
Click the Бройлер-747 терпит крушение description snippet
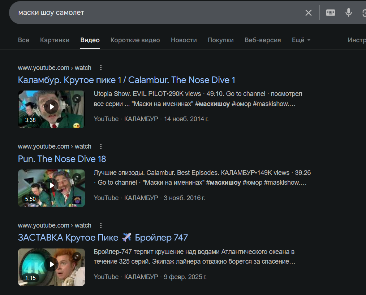(x=194, y=256)
